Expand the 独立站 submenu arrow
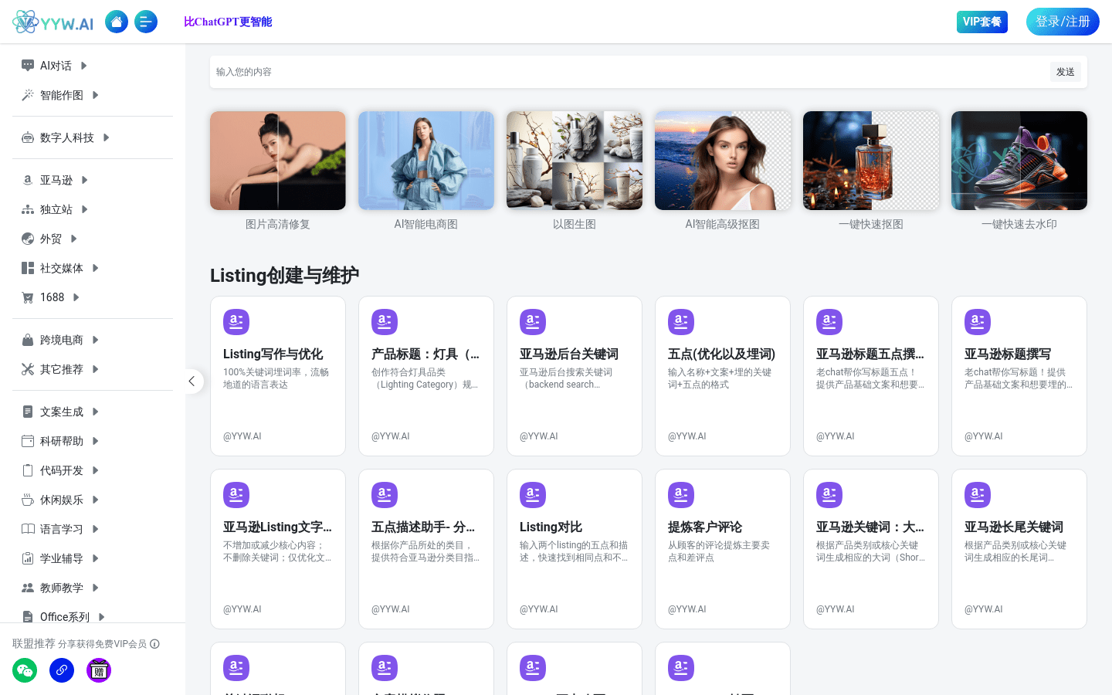The height and width of the screenshot is (695, 1112). click(x=84, y=209)
